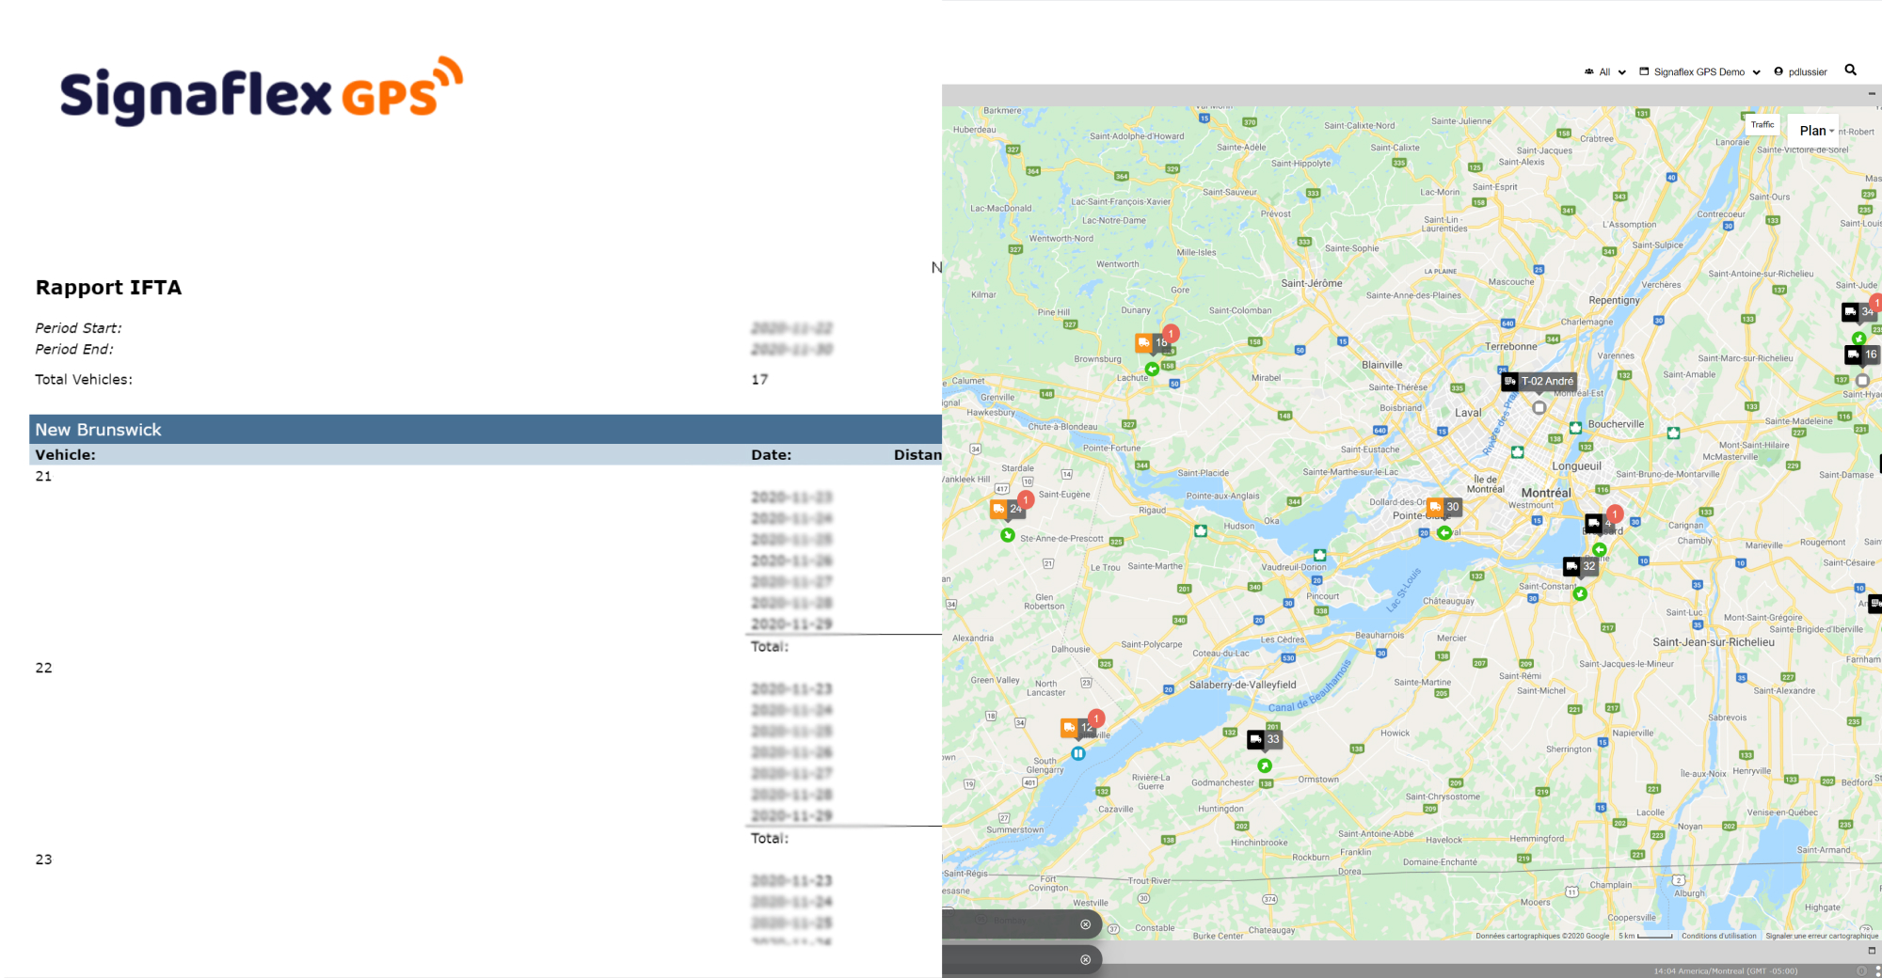The width and height of the screenshot is (1882, 978).
Task: Click the Vehicle: column header
Action: point(65,455)
